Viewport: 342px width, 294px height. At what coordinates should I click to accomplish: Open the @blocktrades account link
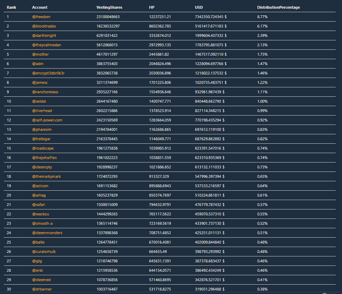[44, 26]
